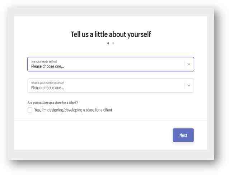Screen dimensions: 229x175
Task: Click the "Tell us a little about yourself" heading
Action: [111, 34]
